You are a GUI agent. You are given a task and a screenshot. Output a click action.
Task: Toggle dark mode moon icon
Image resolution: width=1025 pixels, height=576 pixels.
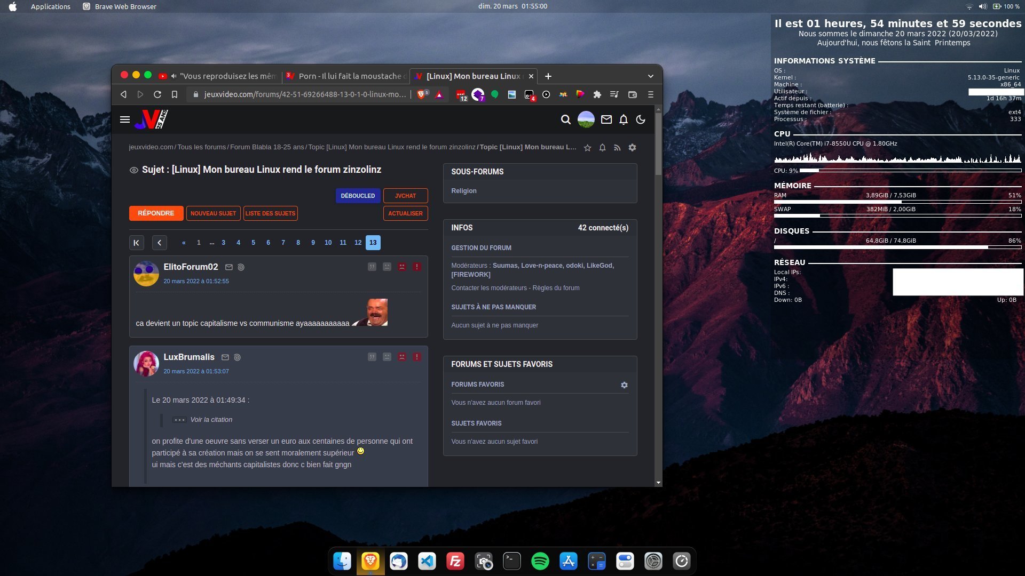(x=641, y=119)
